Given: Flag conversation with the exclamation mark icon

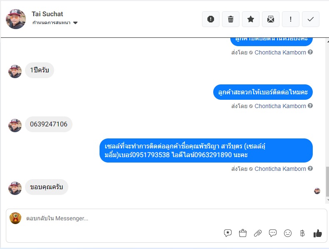Looking at the screenshot, I should coord(291,19).
